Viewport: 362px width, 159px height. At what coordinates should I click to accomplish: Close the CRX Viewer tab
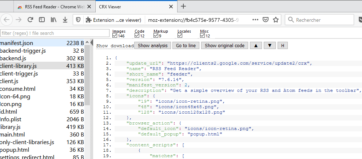(171, 7)
